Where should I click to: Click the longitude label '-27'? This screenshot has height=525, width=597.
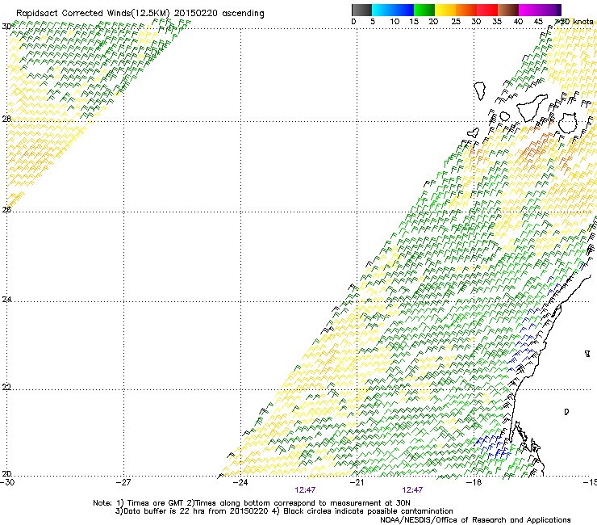(x=123, y=482)
